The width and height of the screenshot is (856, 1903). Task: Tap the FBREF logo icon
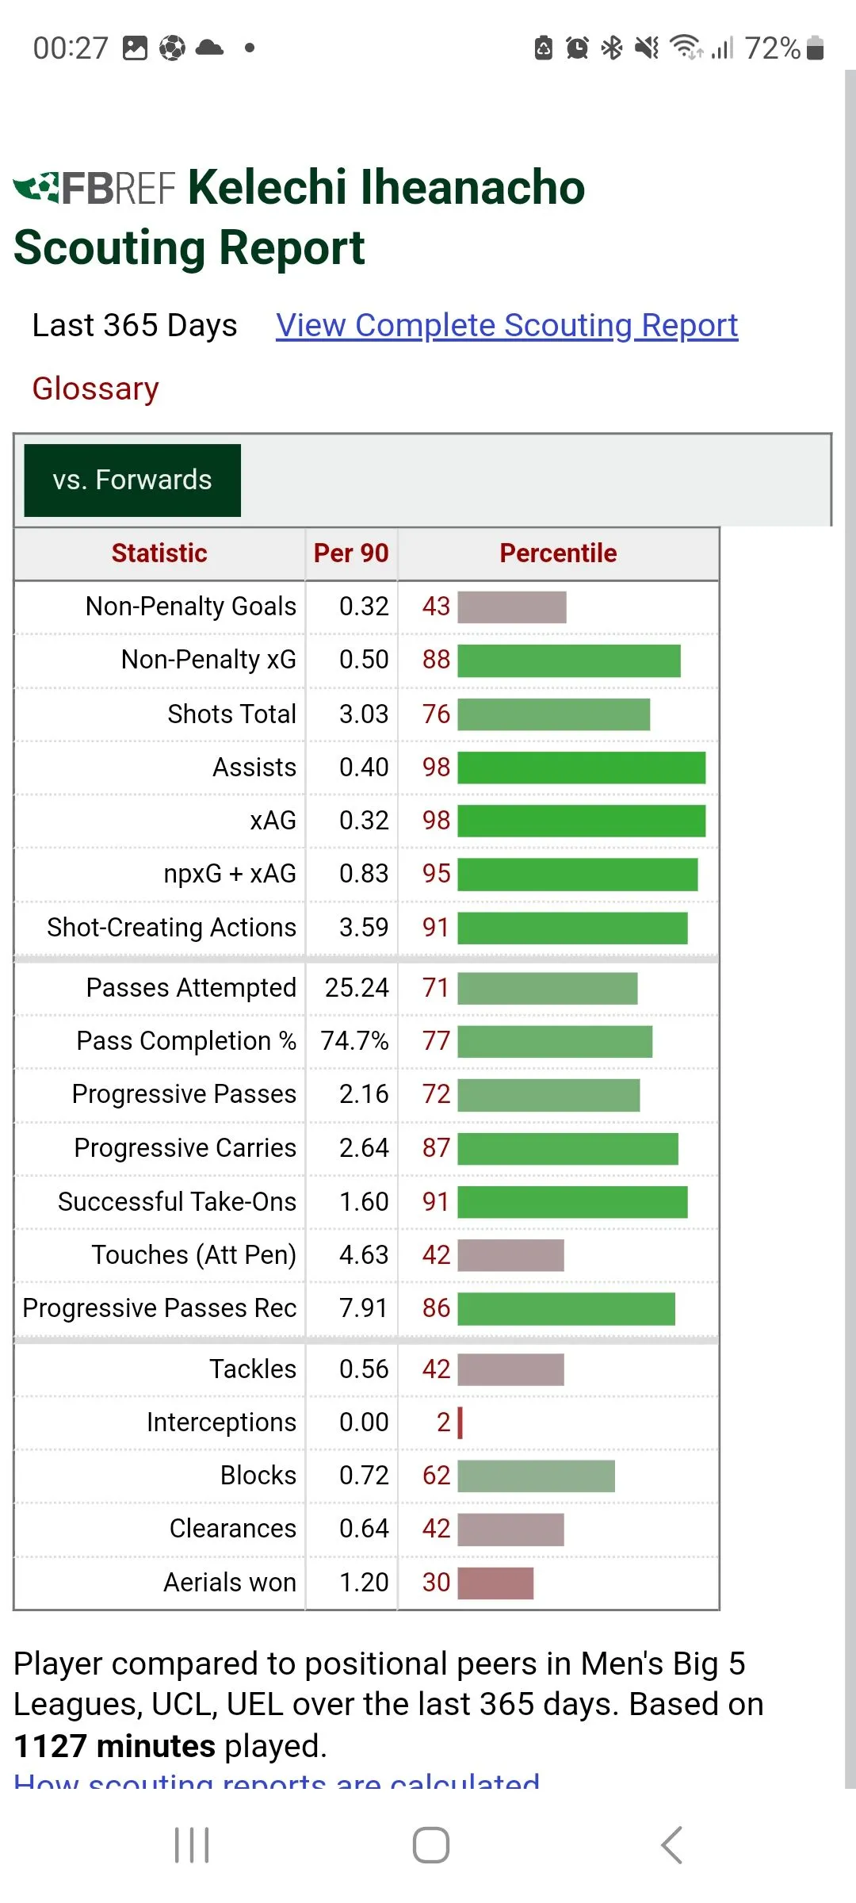pyautogui.click(x=94, y=188)
